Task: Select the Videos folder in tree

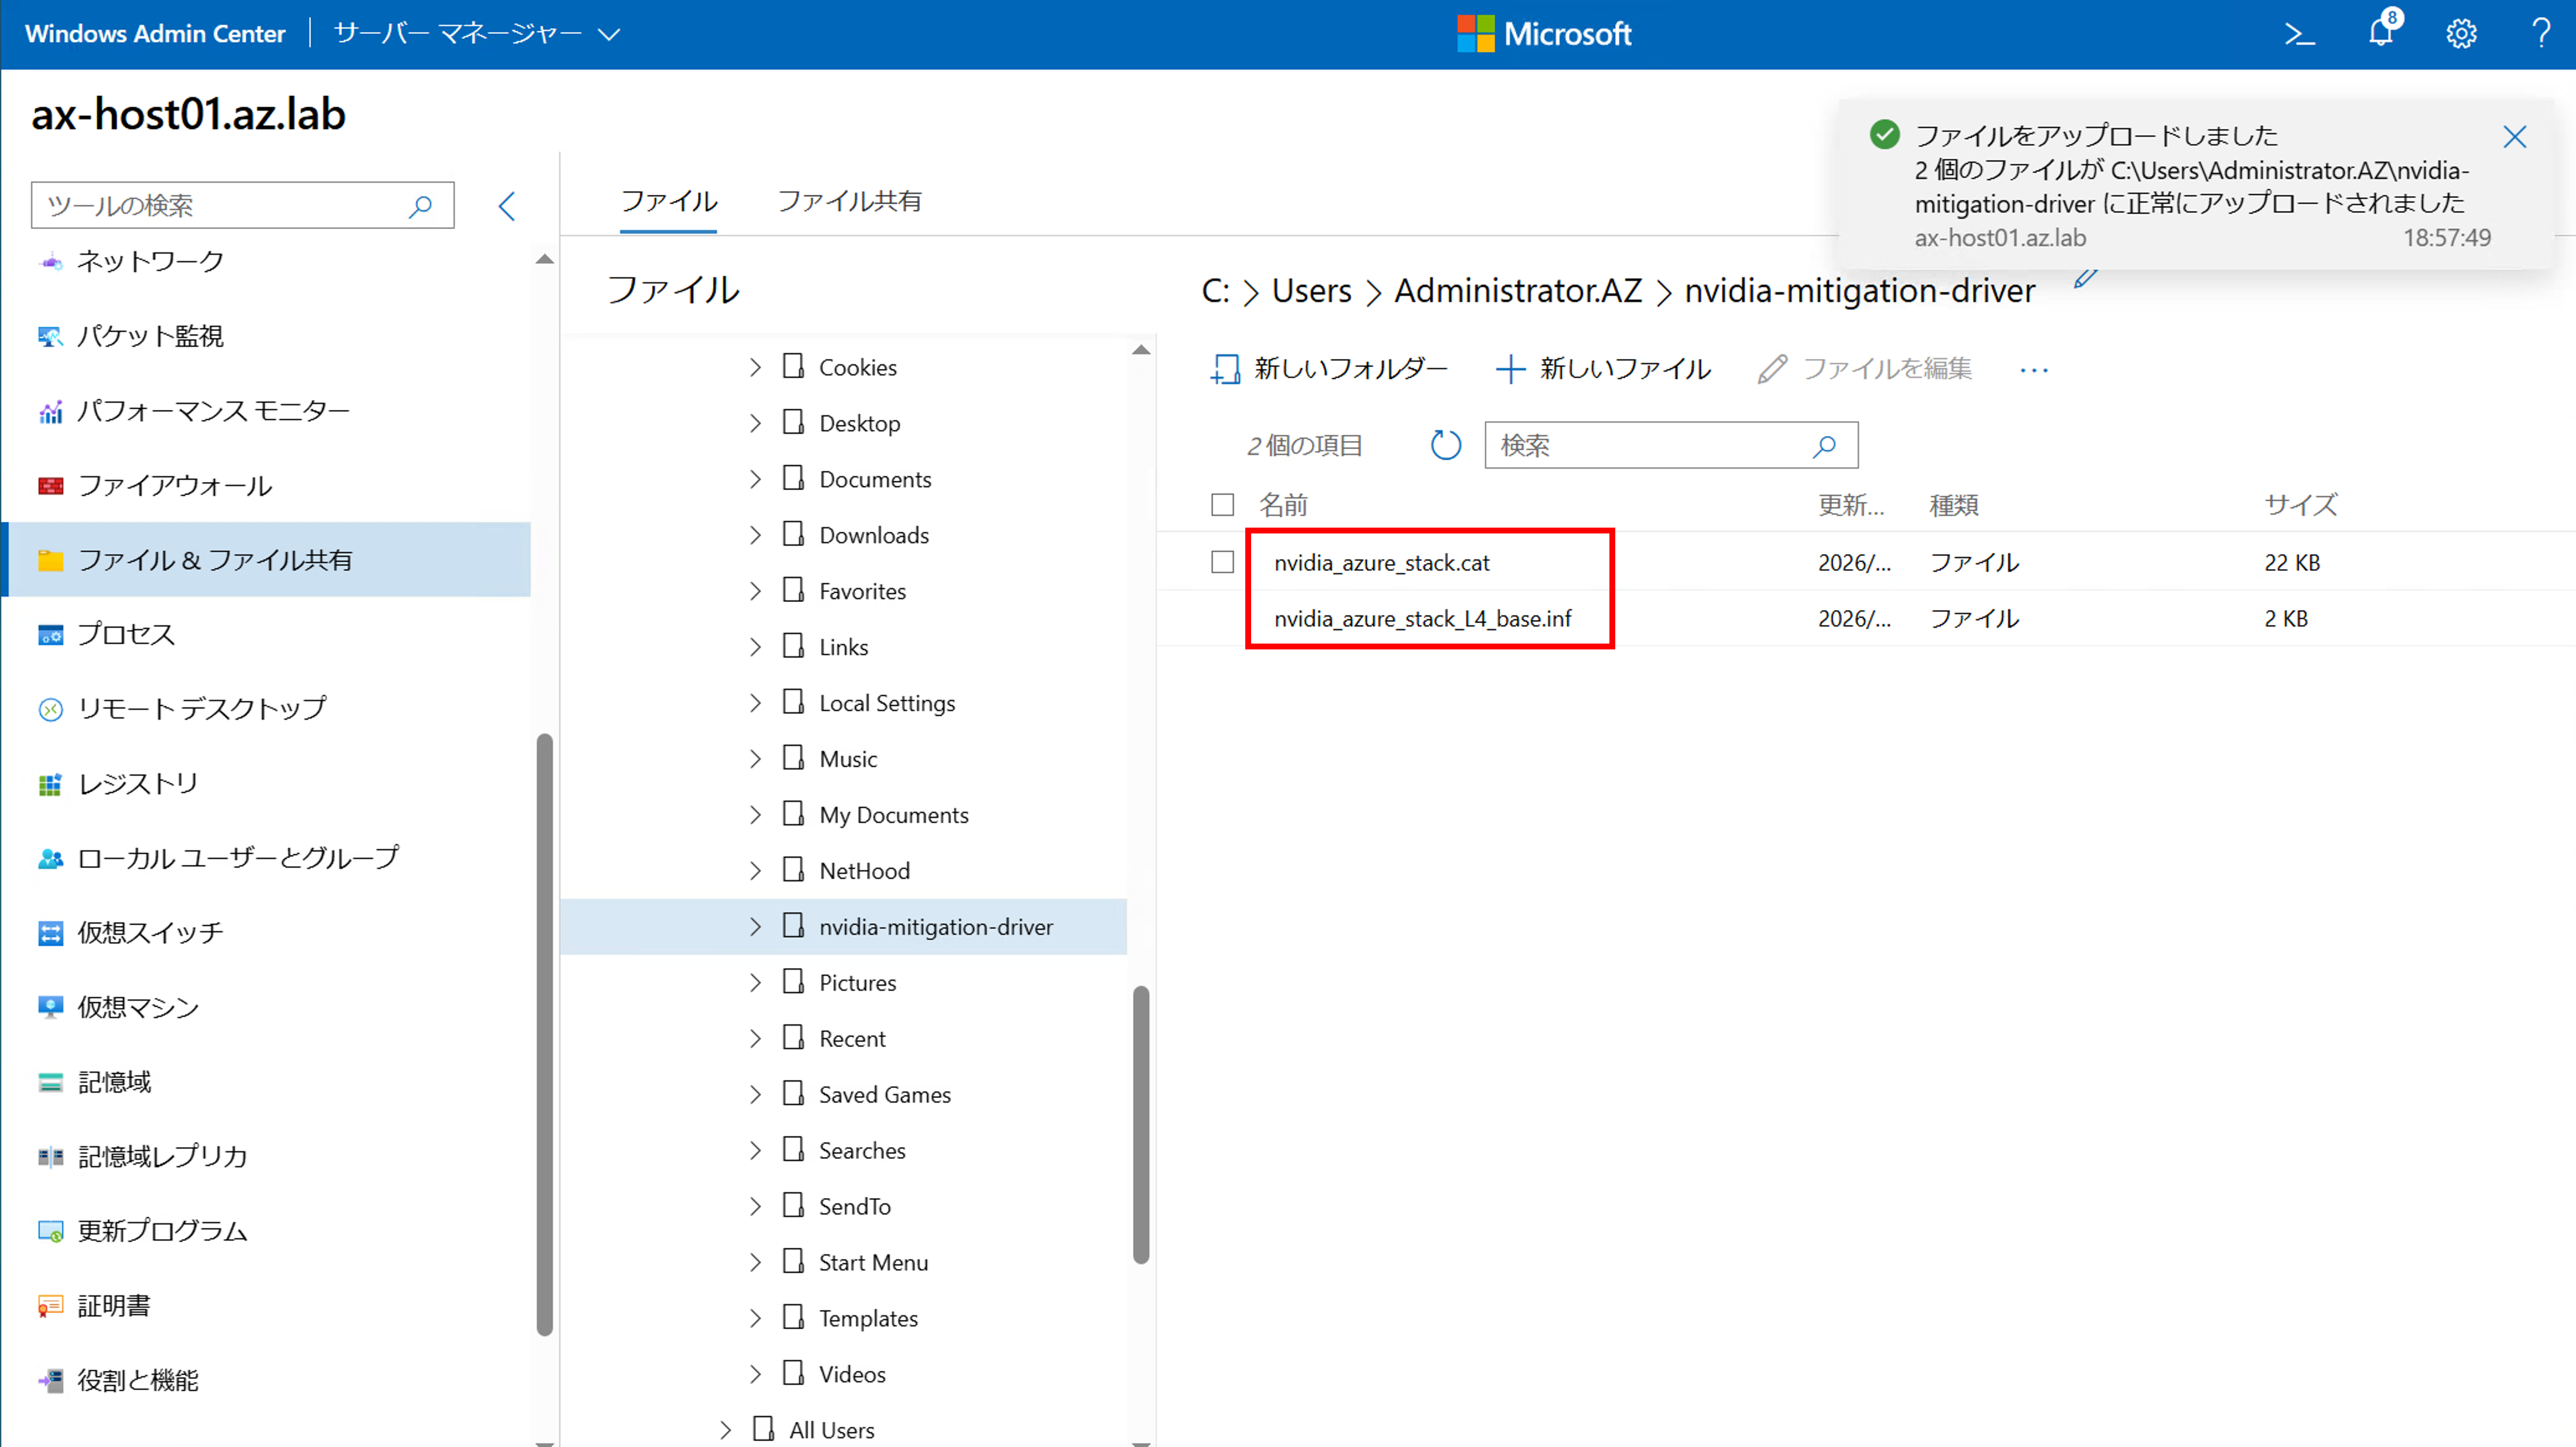Action: (x=852, y=1374)
